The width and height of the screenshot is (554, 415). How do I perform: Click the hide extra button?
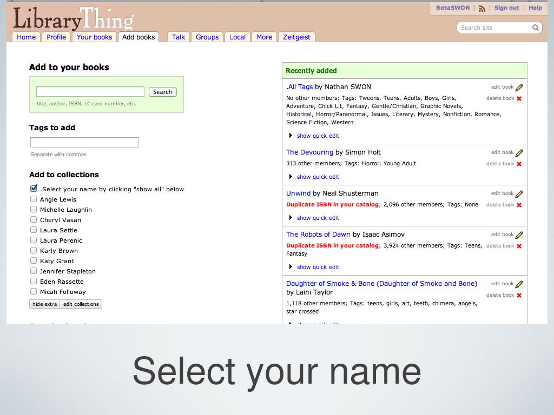(x=44, y=304)
